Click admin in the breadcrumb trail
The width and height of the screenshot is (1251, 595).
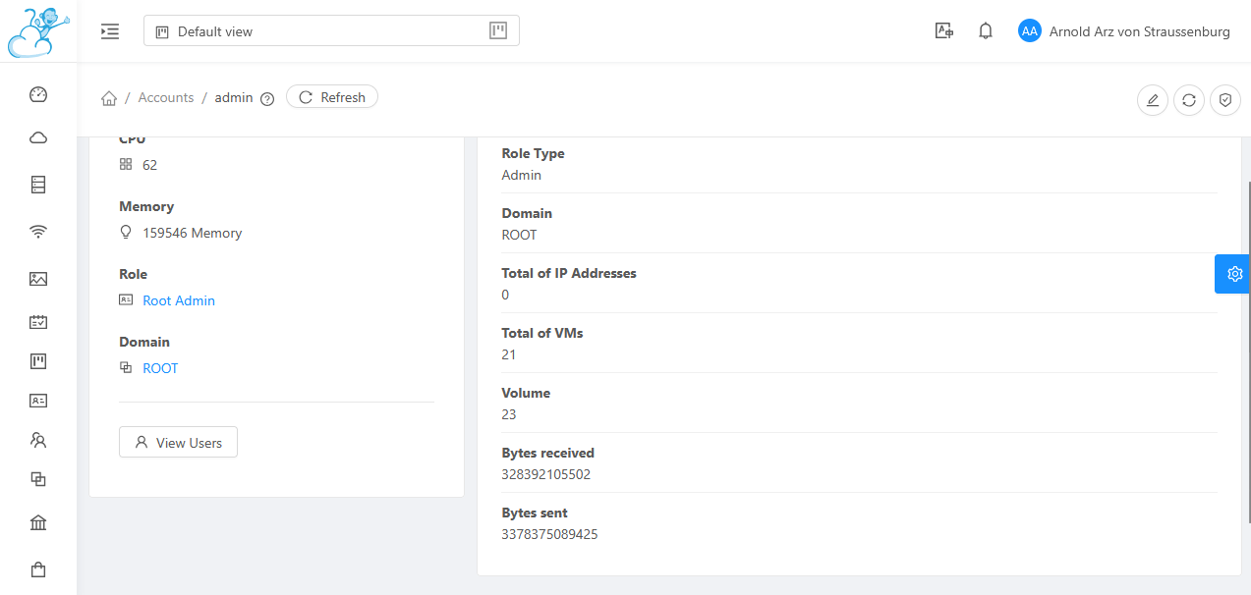[x=233, y=97]
